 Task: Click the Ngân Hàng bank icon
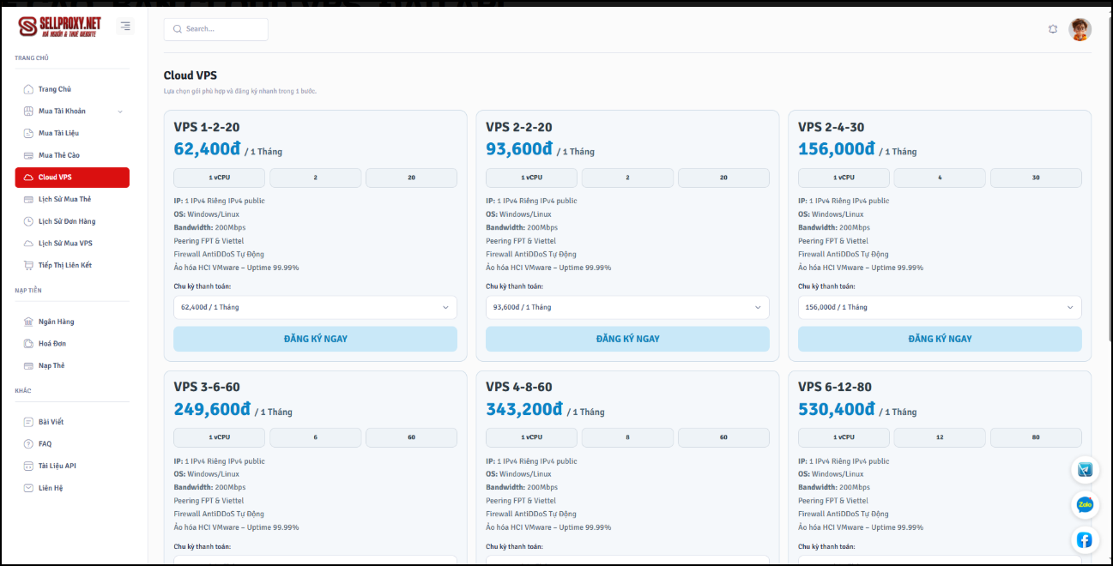point(28,322)
